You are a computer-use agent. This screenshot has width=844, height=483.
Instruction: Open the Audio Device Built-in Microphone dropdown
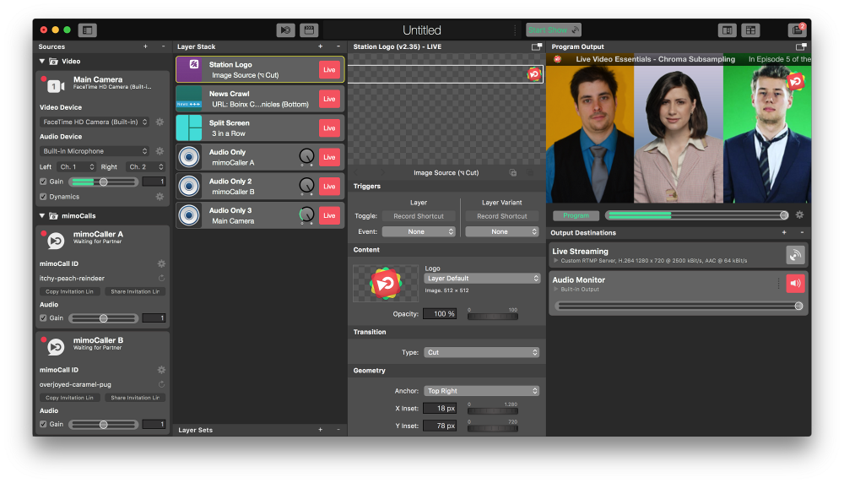pos(95,151)
